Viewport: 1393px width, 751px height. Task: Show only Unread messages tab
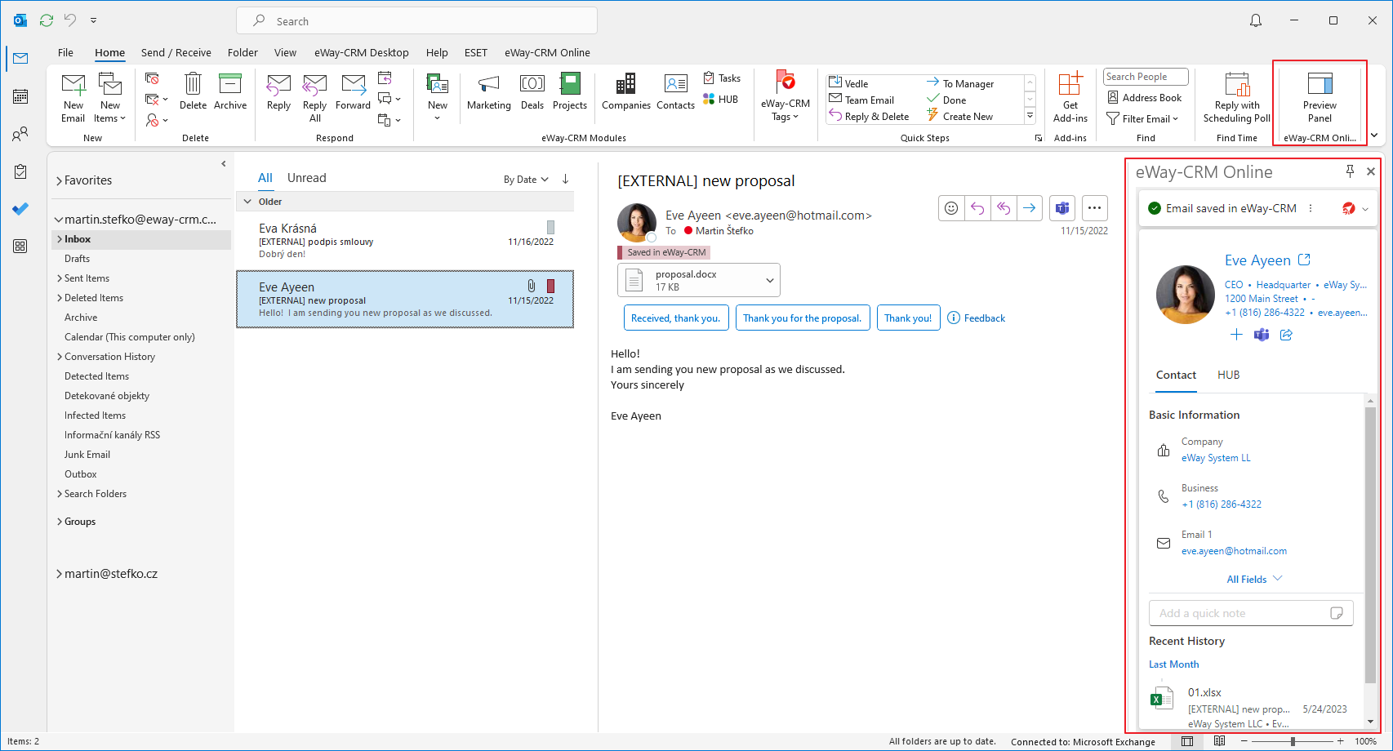pos(306,178)
